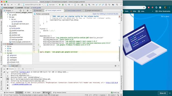Screen dimensions: 172x96
Task: Toggle the Device File Explorer panel
Action: (x=121, y=82)
